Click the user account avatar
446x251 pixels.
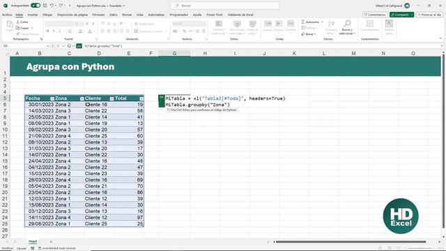tap(407, 6)
